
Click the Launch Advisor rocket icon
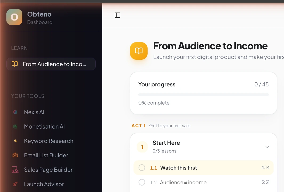point(15,184)
